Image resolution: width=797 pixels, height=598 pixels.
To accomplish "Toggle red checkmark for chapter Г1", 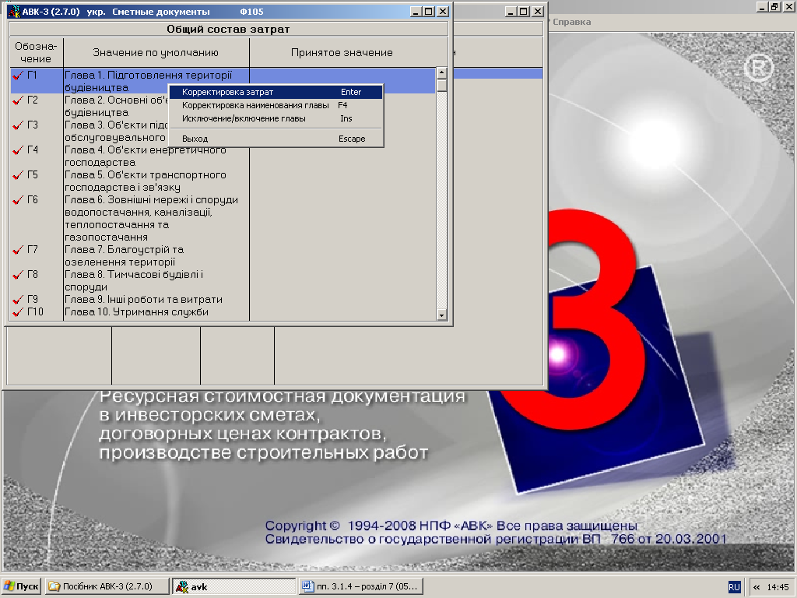I will click(19, 76).
